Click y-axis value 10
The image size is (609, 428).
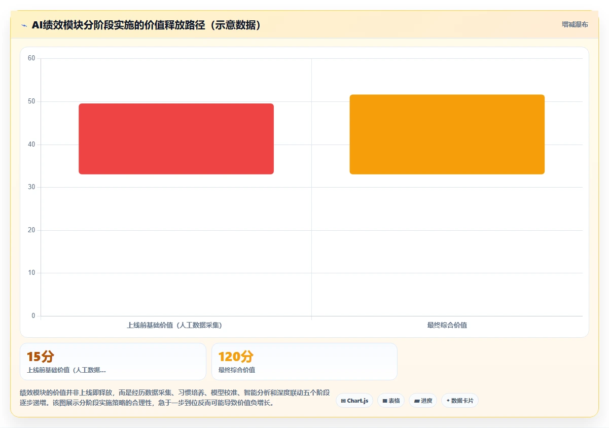tap(31, 273)
